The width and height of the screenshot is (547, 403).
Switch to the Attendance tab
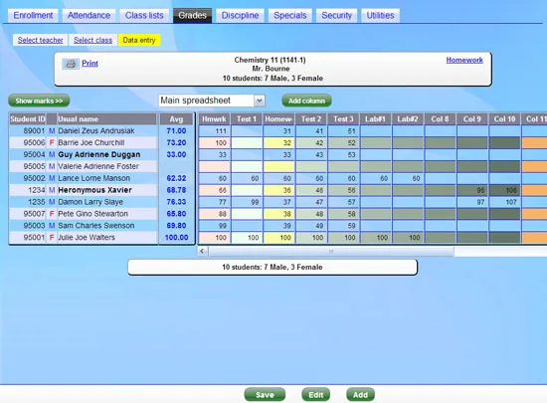coord(89,15)
